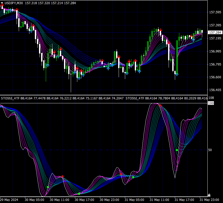Viewport: 223px width, 203px height.
Task: Click the boxed 100 level tag on the indicator scale
Action: pyautogui.click(x=211, y=103)
